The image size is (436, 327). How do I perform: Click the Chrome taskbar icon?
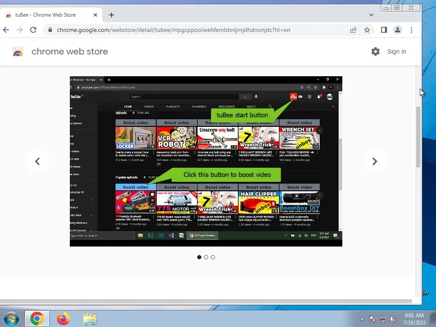(x=37, y=318)
